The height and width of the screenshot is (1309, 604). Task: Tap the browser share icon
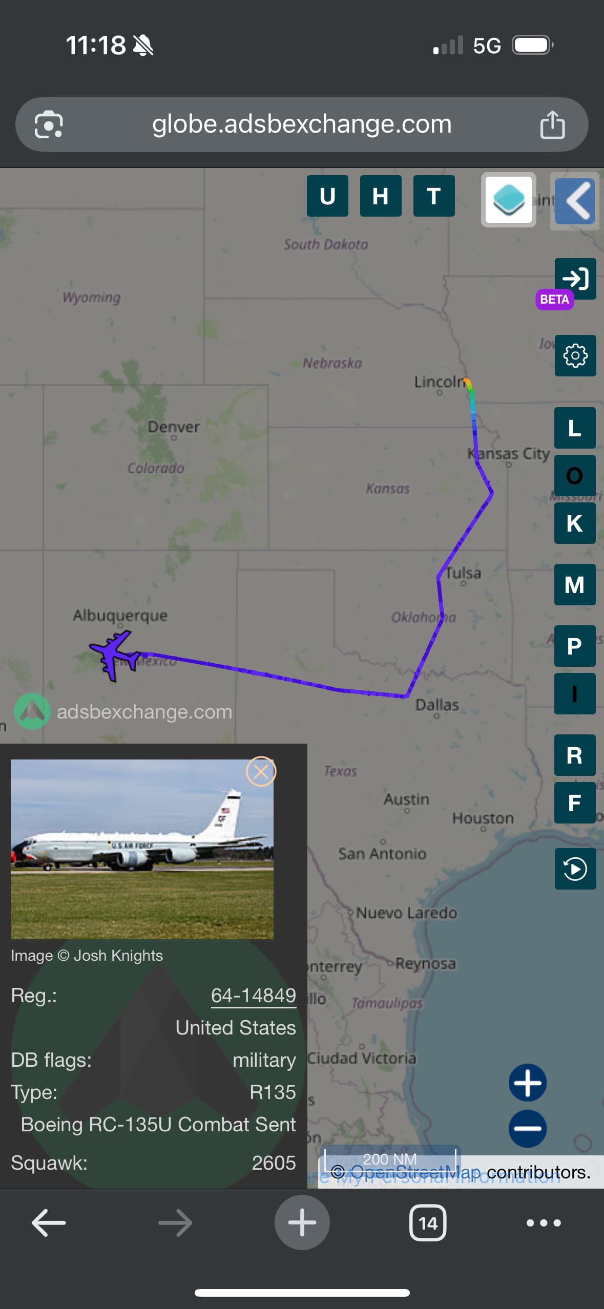tap(552, 124)
